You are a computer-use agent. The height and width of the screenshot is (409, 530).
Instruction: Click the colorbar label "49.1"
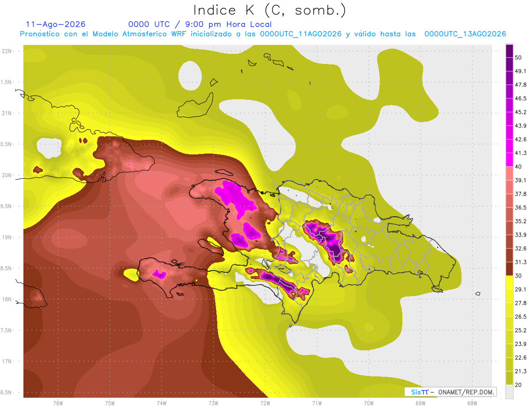pyautogui.click(x=520, y=71)
